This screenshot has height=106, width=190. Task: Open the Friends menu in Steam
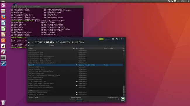(39, 39)
